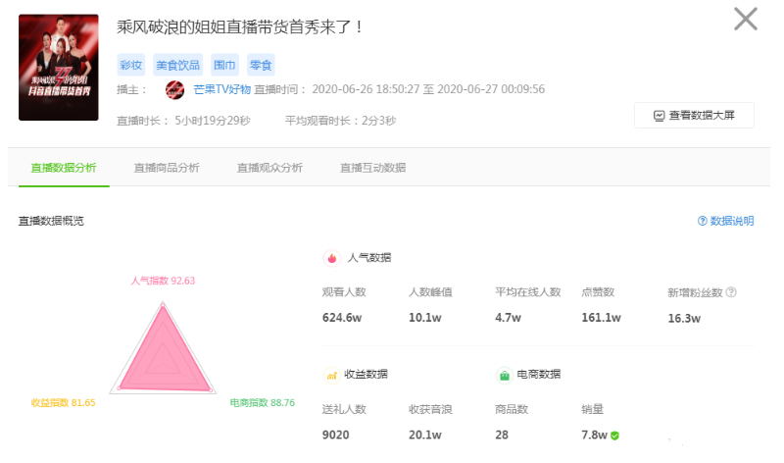
Task: Open the 芒果TV好物 streamer avatar
Action: [x=174, y=90]
